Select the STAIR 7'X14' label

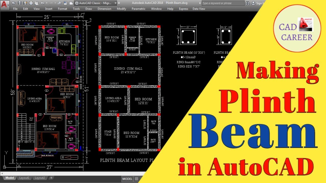click(108, 133)
